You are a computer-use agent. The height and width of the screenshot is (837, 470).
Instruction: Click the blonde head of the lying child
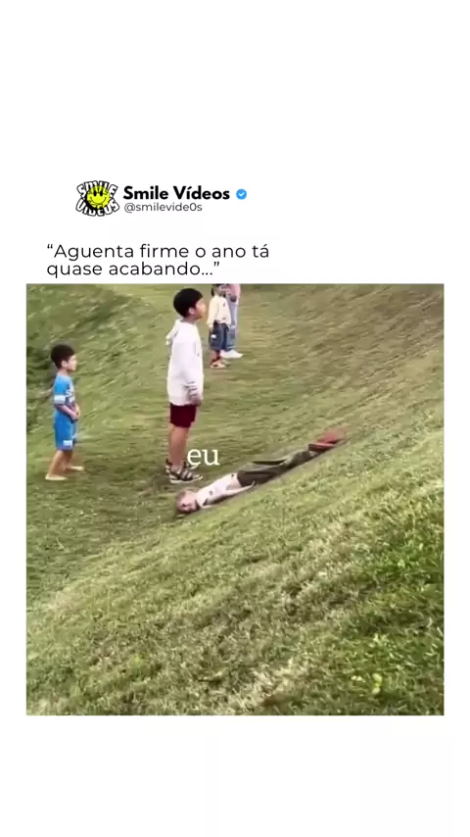click(186, 504)
